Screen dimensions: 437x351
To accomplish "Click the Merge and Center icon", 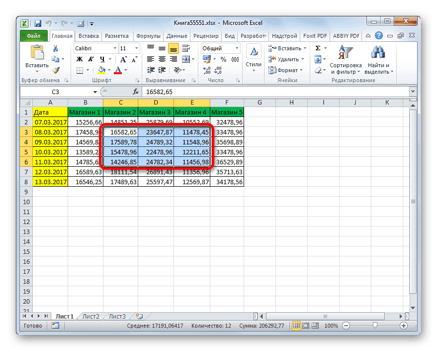I will click(186, 59).
